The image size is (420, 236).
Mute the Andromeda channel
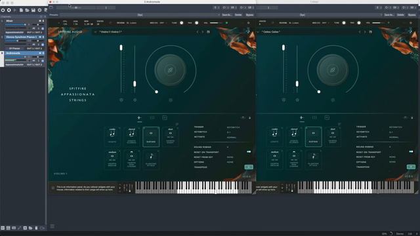[x=40, y=53]
